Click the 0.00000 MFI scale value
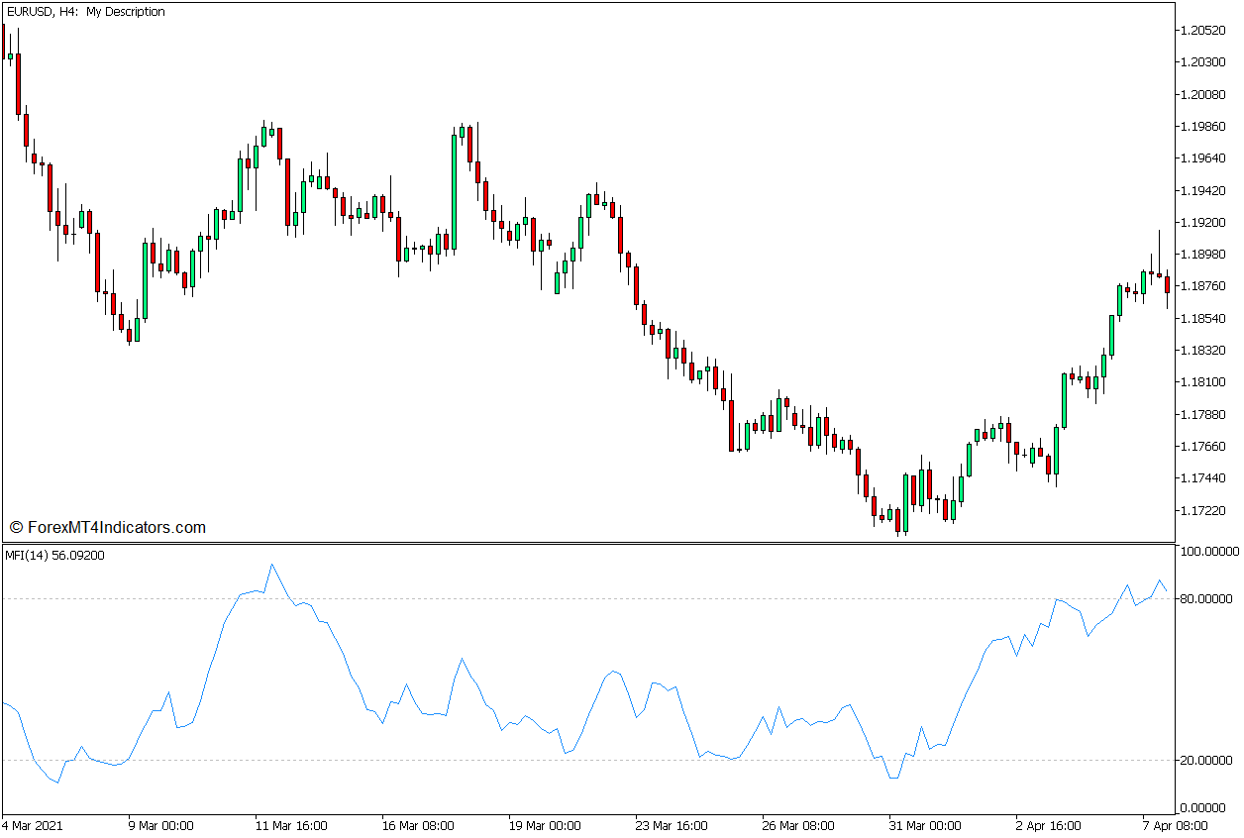 click(1203, 806)
